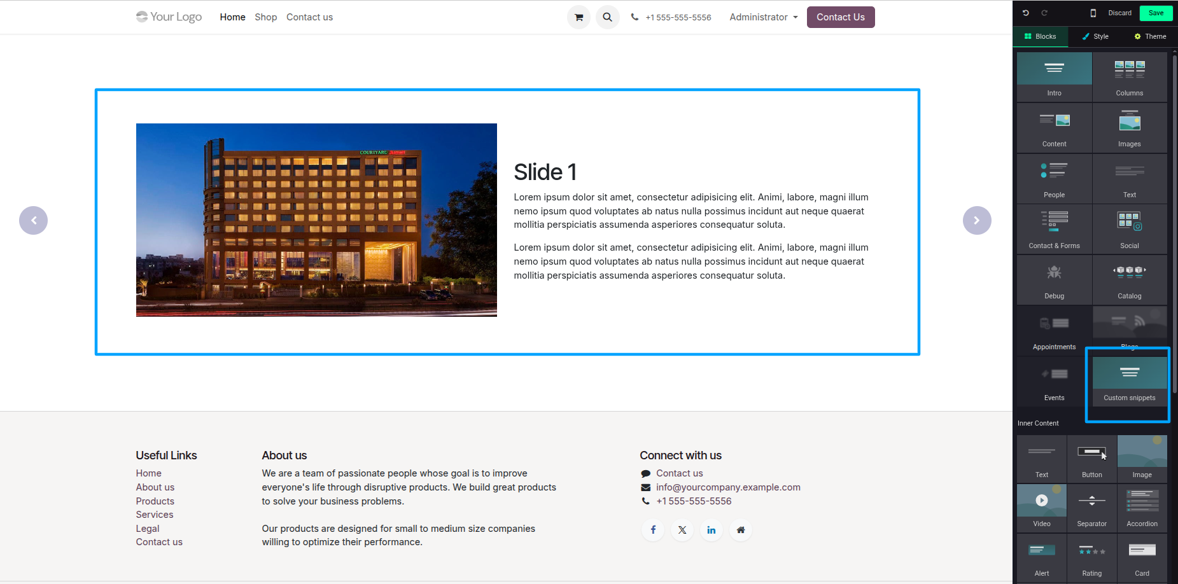Go to next carousel slide
Screen dimensions: 1178x584
coord(977,220)
